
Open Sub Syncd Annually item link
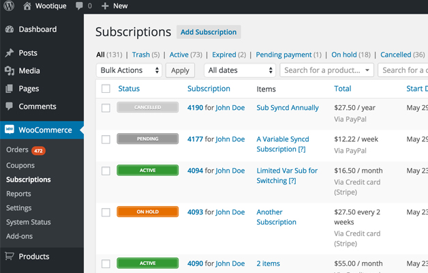[x=288, y=108]
